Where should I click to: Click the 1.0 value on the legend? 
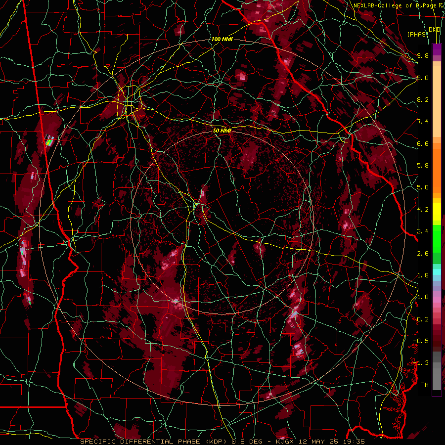pyautogui.click(x=423, y=297)
